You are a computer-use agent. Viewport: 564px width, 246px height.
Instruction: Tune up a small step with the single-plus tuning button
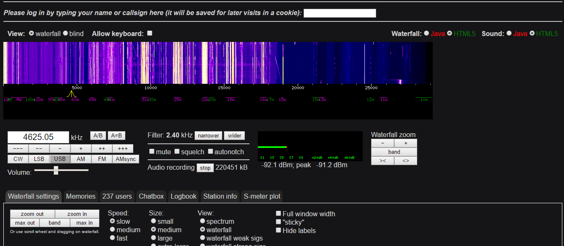click(x=81, y=149)
